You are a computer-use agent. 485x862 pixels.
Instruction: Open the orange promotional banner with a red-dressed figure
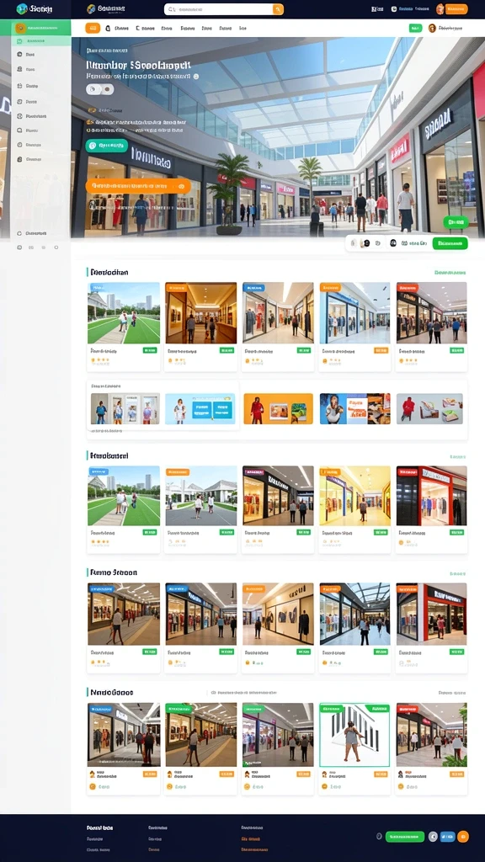(x=278, y=408)
